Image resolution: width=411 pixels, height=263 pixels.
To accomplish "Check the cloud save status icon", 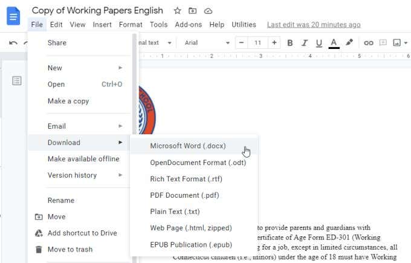I will 208,11.
